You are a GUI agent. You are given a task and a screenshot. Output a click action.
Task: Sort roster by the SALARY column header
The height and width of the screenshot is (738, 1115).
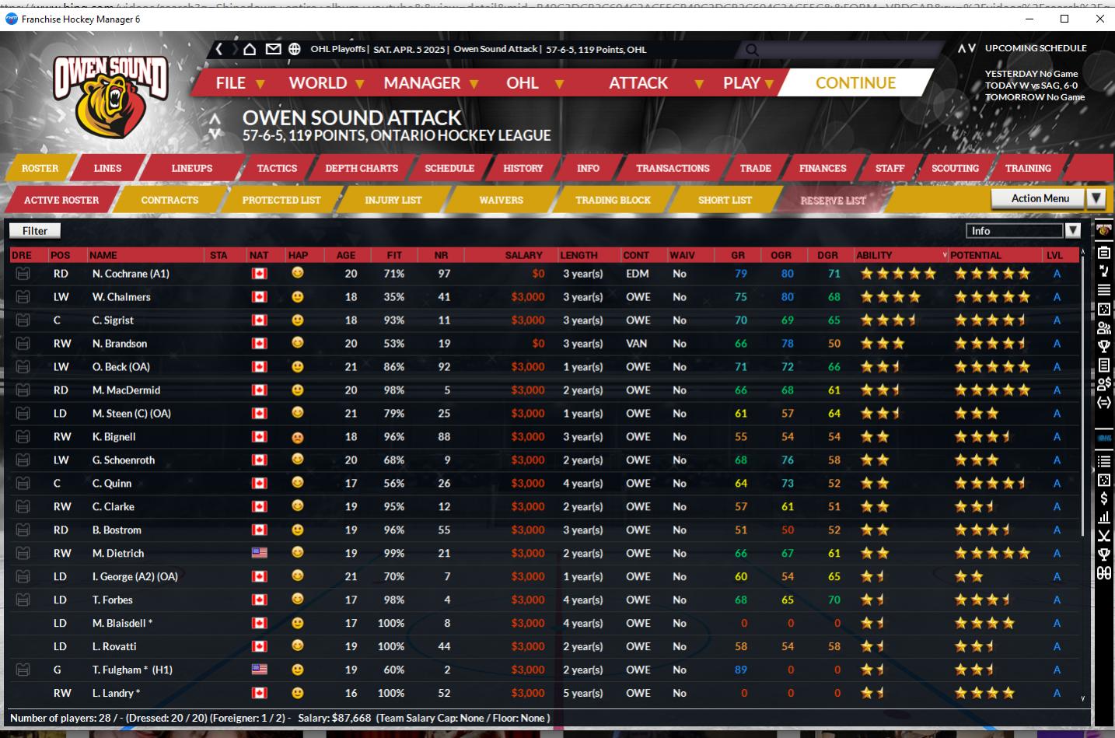click(x=523, y=255)
